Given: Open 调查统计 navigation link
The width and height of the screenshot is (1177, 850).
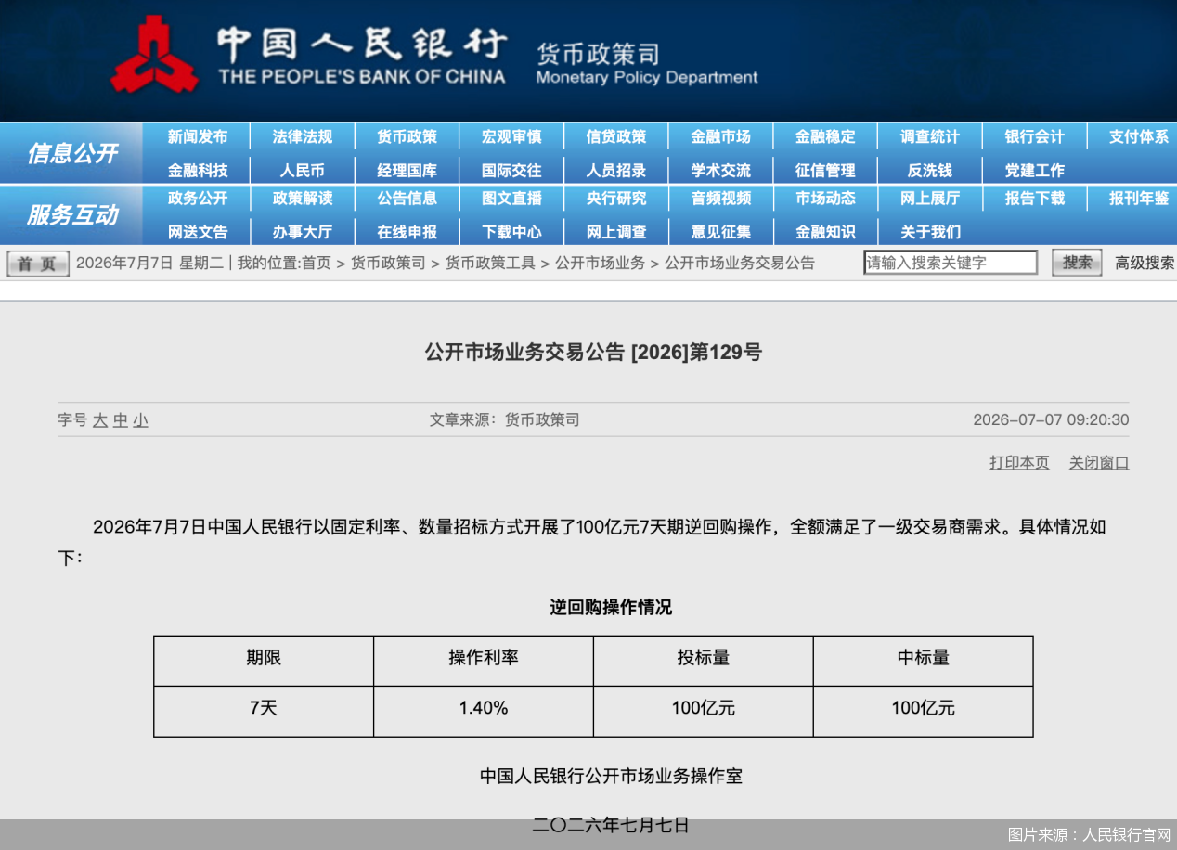Looking at the screenshot, I should pos(930,136).
